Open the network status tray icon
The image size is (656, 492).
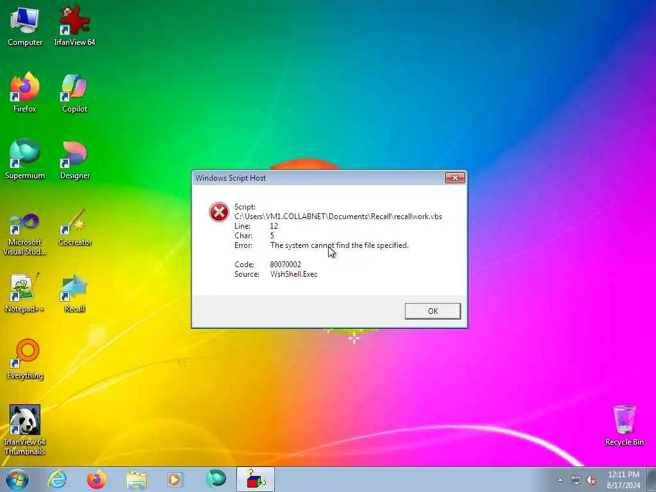[576, 480]
